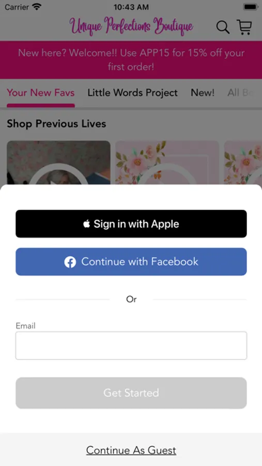Tap the Apple logo on the sign-in button

pyautogui.click(x=87, y=224)
